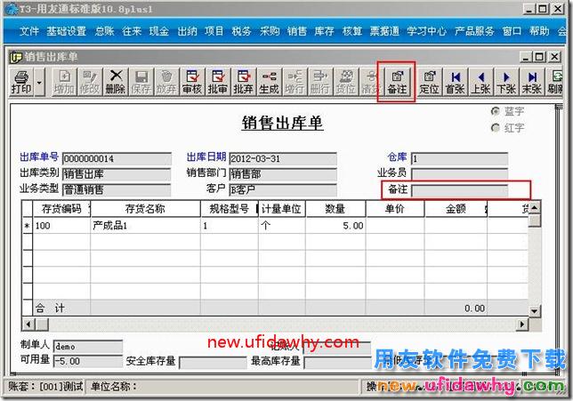Open the 采购 menu
573x401 pixels.
(x=270, y=31)
